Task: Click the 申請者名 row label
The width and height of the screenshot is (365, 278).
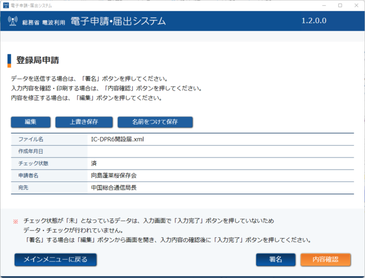Action: [28, 175]
